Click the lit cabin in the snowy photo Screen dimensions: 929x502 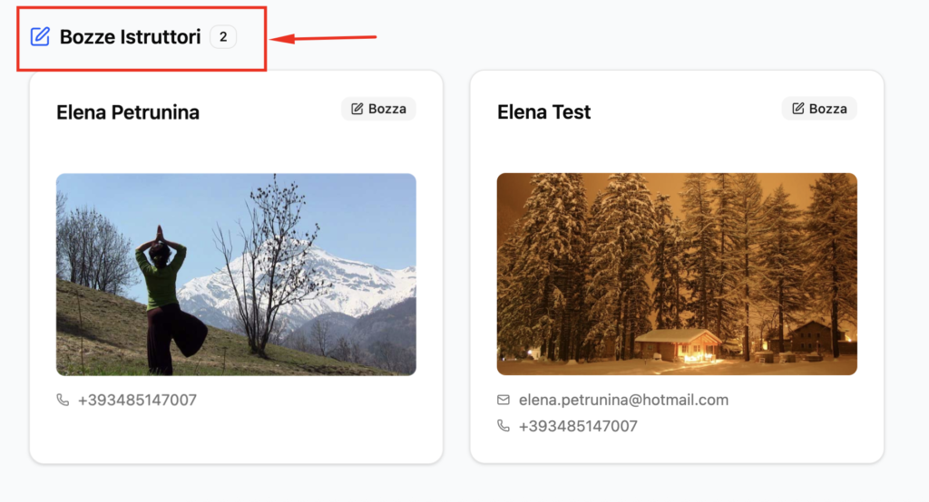pyautogui.click(x=678, y=344)
